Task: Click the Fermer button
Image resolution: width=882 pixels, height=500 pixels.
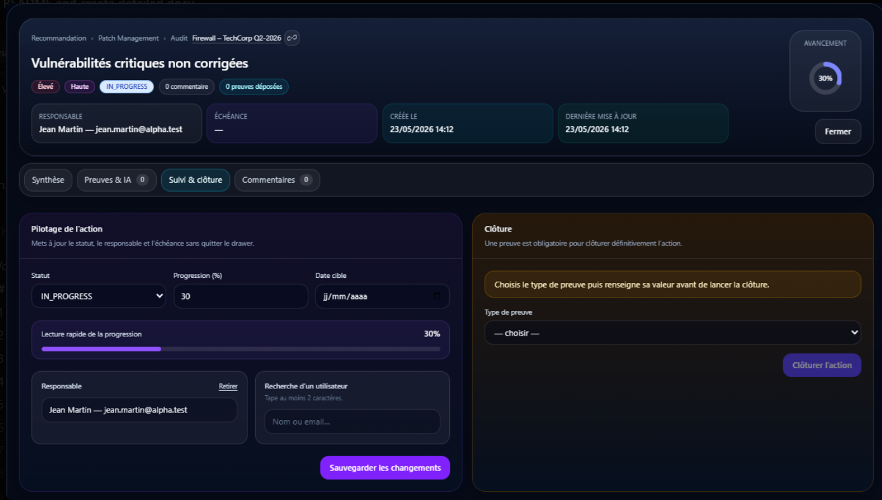Action: [838, 131]
